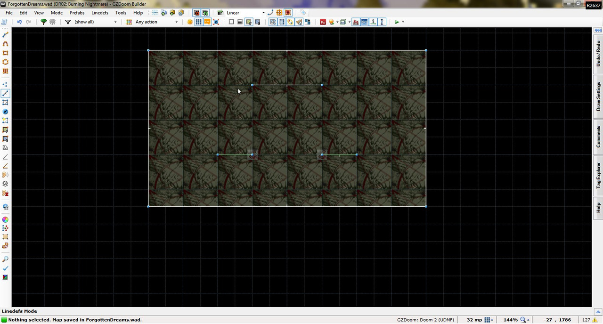
Task: Select the Draw Ellipse tool
Action: (x=6, y=62)
